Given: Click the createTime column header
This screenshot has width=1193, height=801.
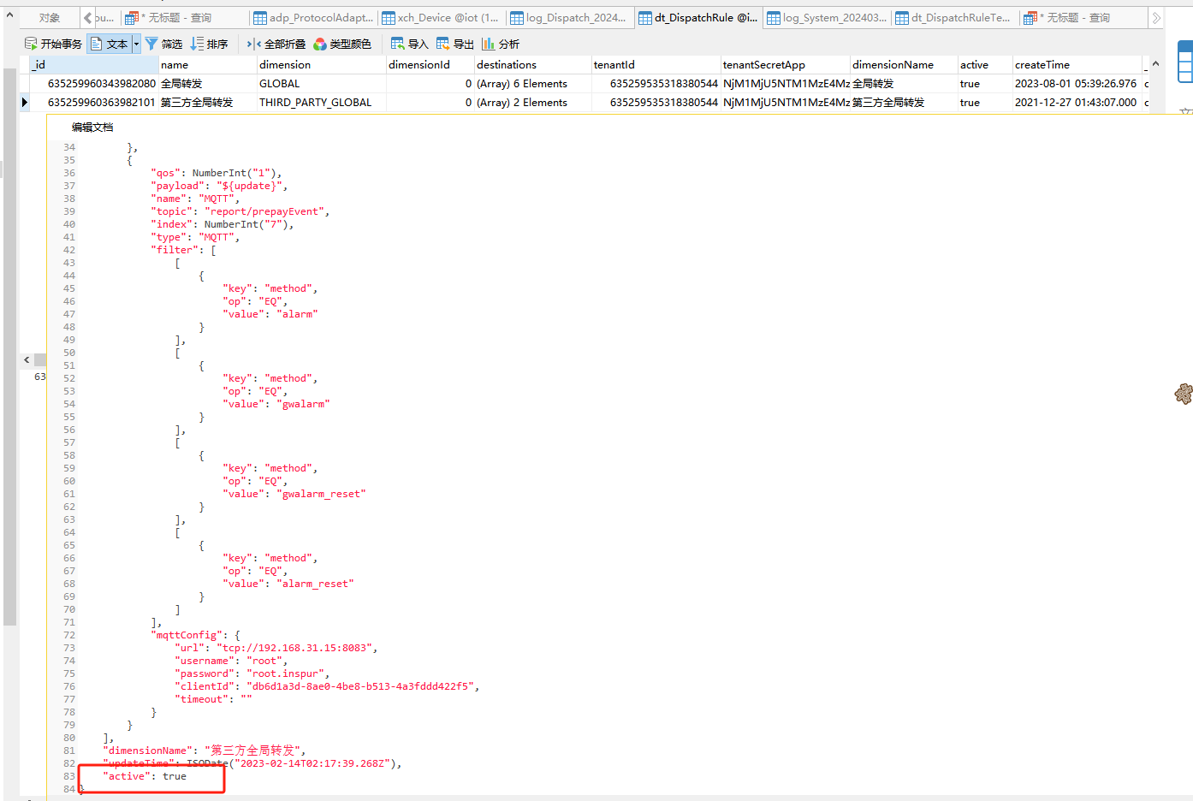Looking at the screenshot, I should click(x=1042, y=64).
